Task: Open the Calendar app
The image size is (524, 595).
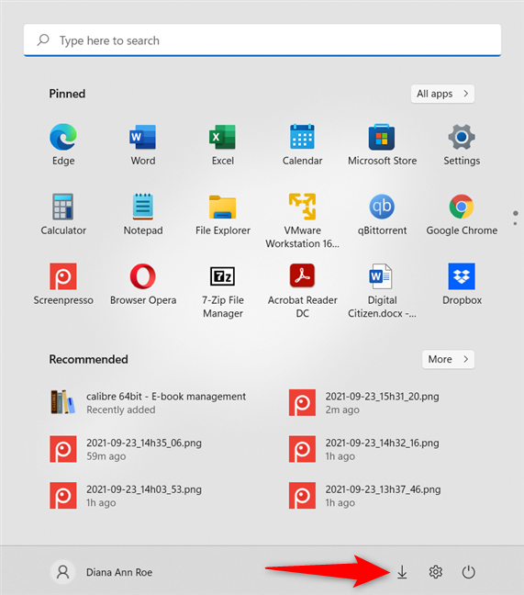Action: (x=302, y=144)
